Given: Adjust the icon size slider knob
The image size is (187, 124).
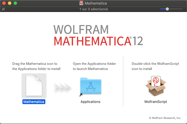Looking at the screenshot, I should click(x=167, y=9).
